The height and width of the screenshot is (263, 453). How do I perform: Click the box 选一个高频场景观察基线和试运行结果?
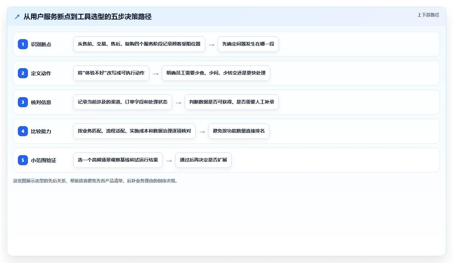118,160
